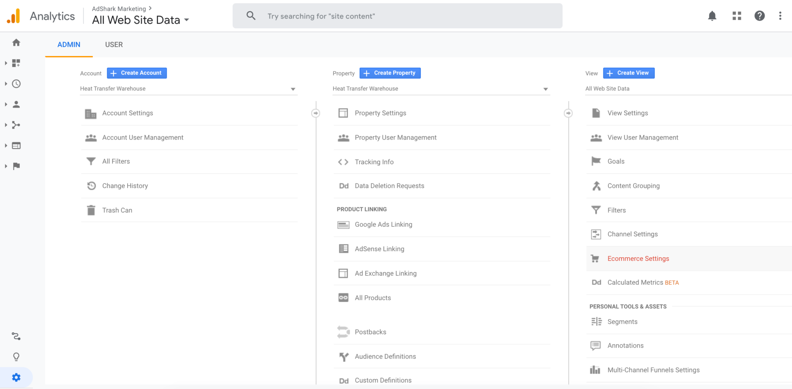Image resolution: width=792 pixels, height=389 pixels.
Task: Click the search input field
Action: 398,16
